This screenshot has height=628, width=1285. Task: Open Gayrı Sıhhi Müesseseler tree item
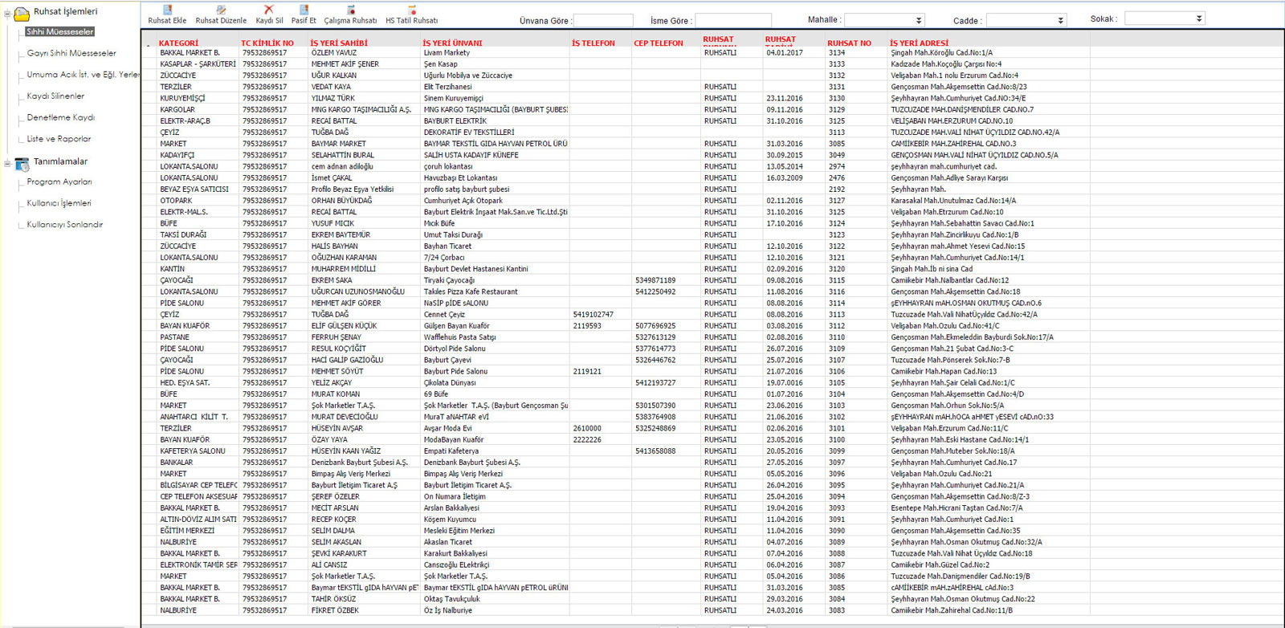click(x=71, y=53)
